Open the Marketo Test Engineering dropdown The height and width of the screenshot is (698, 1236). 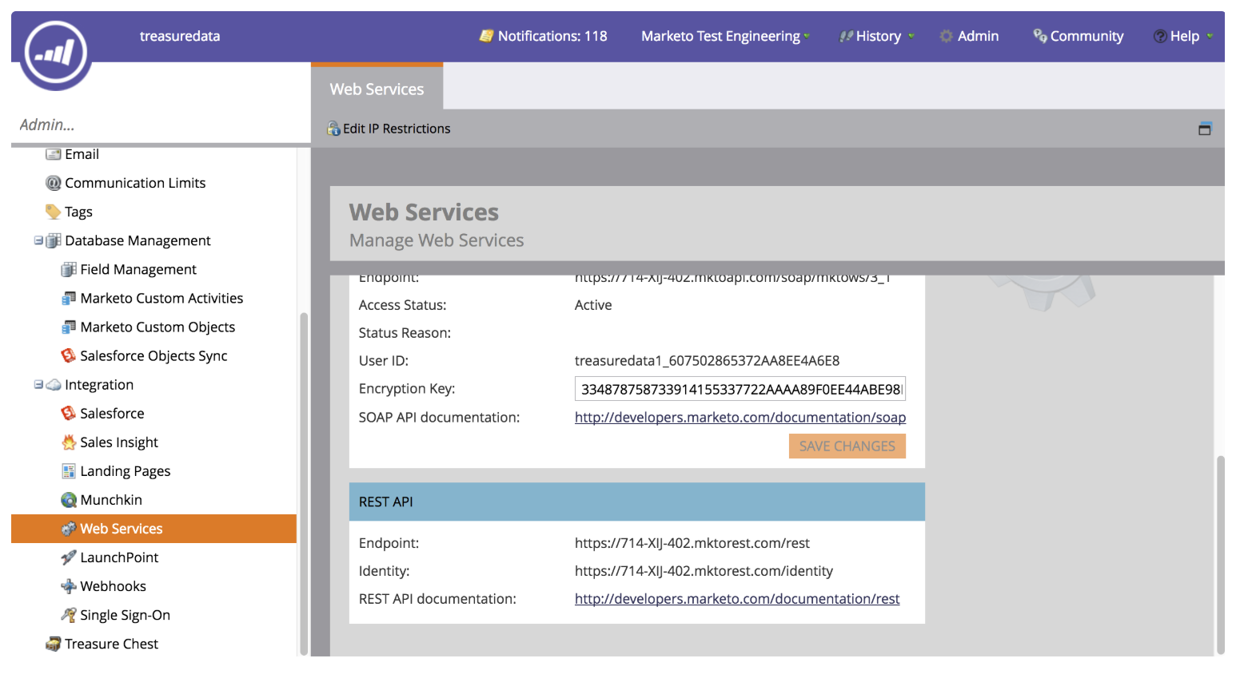coord(725,36)
